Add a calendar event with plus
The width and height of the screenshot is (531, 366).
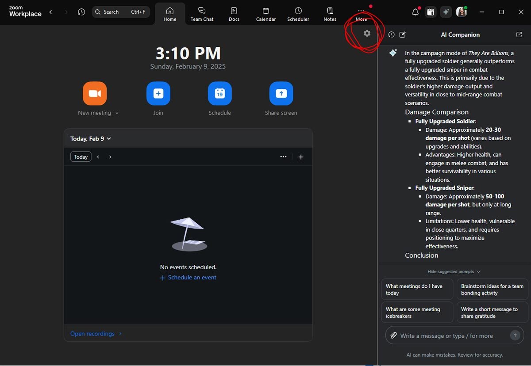point(301,157)
